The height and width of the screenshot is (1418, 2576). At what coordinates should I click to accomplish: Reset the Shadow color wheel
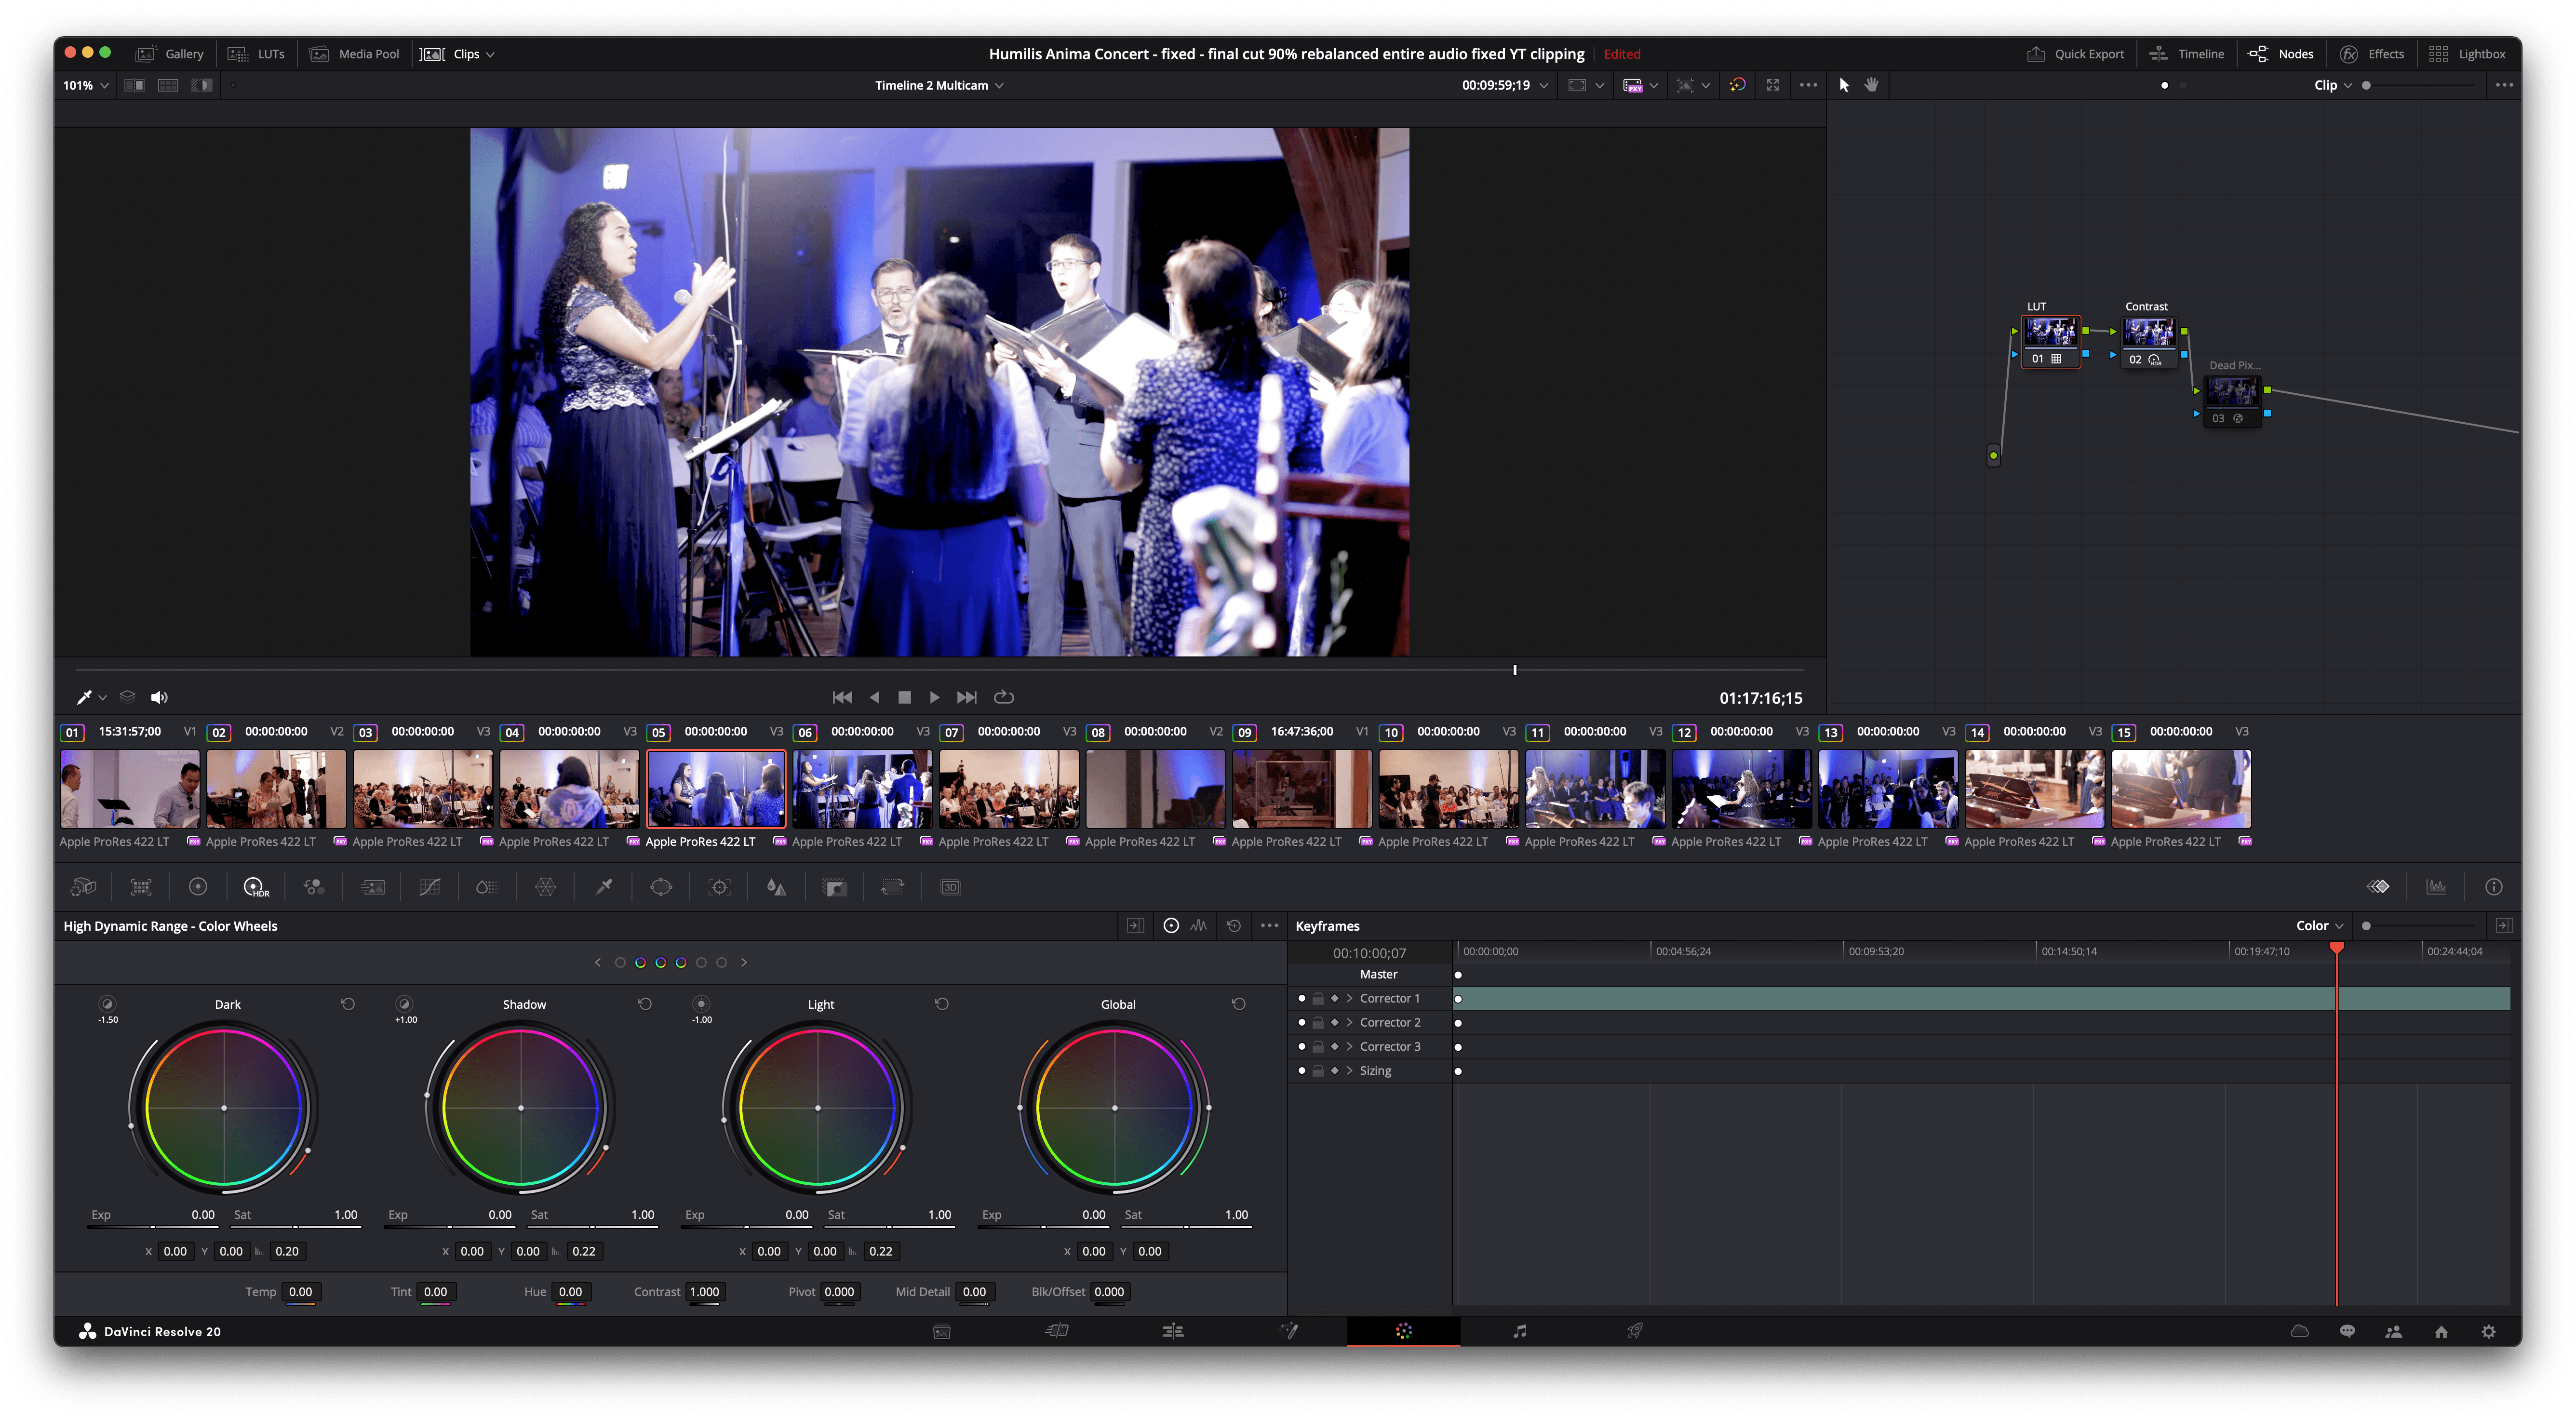[x=645, y=1004]
